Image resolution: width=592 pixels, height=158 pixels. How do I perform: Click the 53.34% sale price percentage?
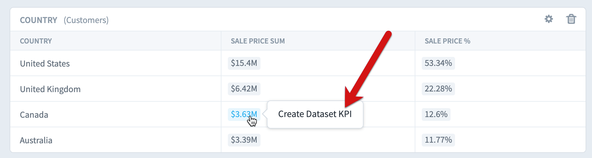tap(438, 63)
